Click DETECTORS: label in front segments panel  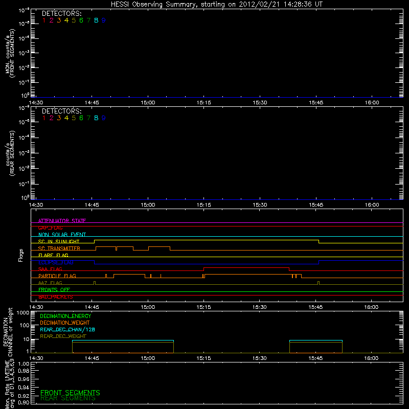click(x=62, y=14)
